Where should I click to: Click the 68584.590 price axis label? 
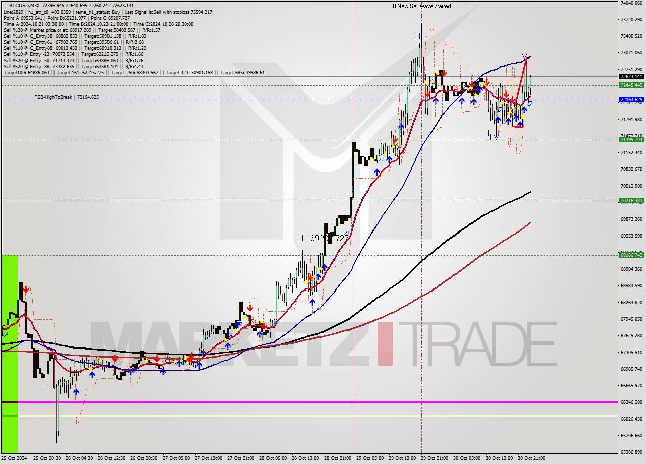coord(631,286)
